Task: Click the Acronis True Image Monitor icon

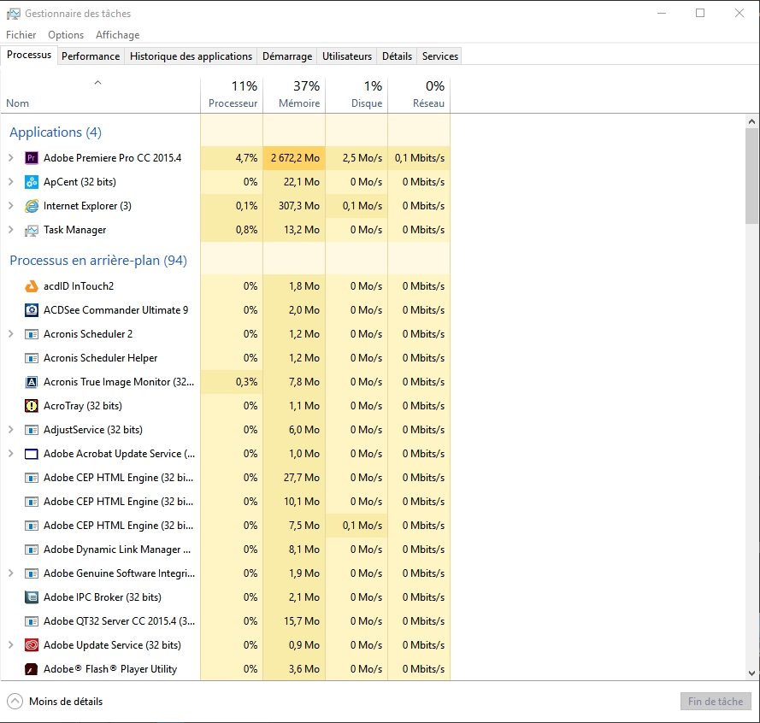Action: [x=32, y=382]
